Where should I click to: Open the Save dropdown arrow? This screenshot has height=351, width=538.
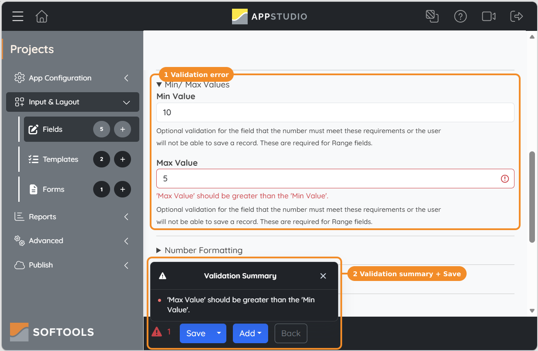[219, 333]
